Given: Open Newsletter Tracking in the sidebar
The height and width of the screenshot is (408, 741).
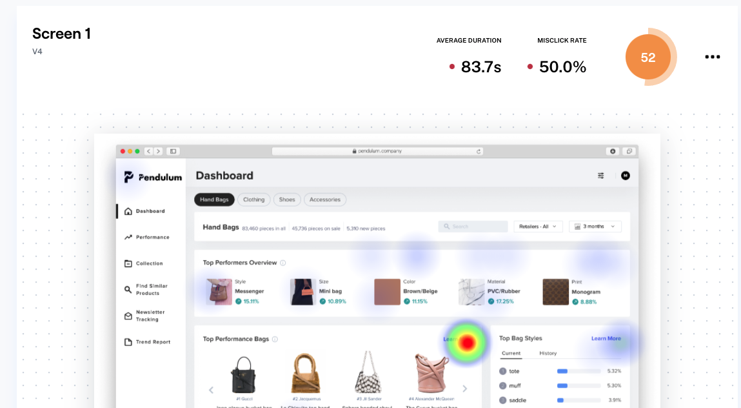Looking at the screenshot, I should click(150, 316).
